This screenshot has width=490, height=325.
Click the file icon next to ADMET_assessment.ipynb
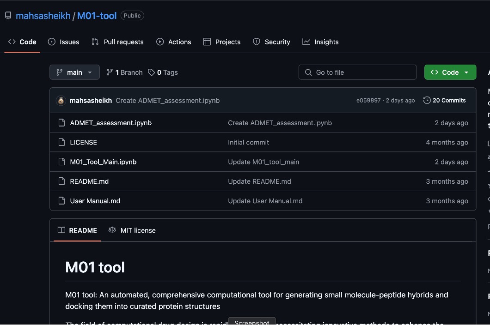point(61,123)
